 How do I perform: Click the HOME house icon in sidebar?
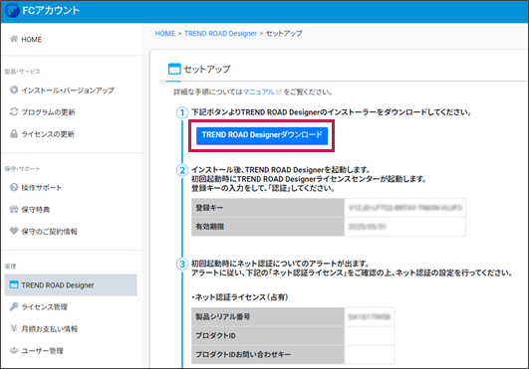tap(14, 39)
